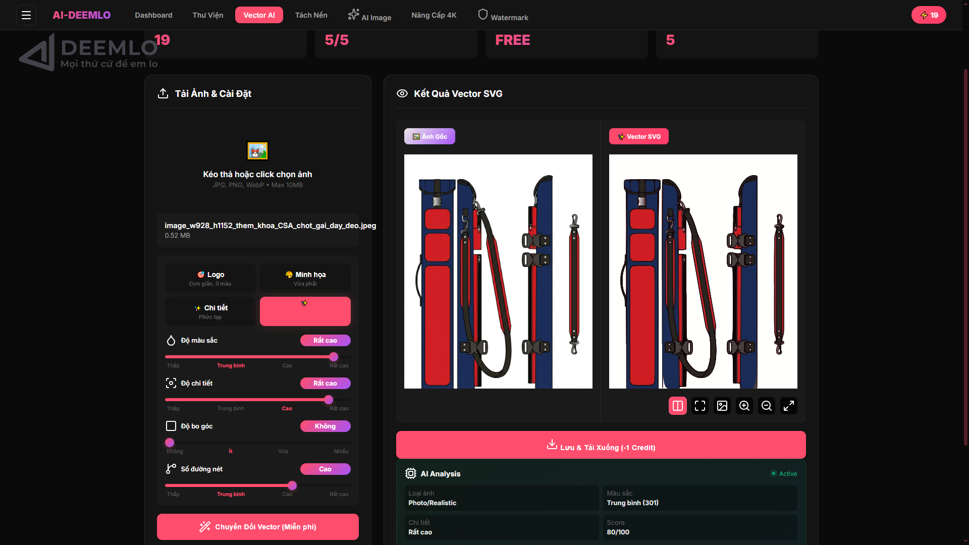Open the Nâng Cấp 4K tab
This screenshot has width=969, height=545.
pos(434,15)
